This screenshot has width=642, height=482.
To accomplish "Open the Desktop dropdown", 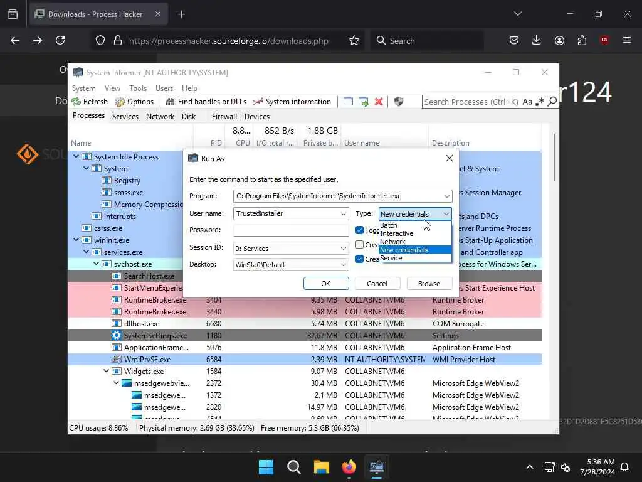I will [x=343, y=265].
